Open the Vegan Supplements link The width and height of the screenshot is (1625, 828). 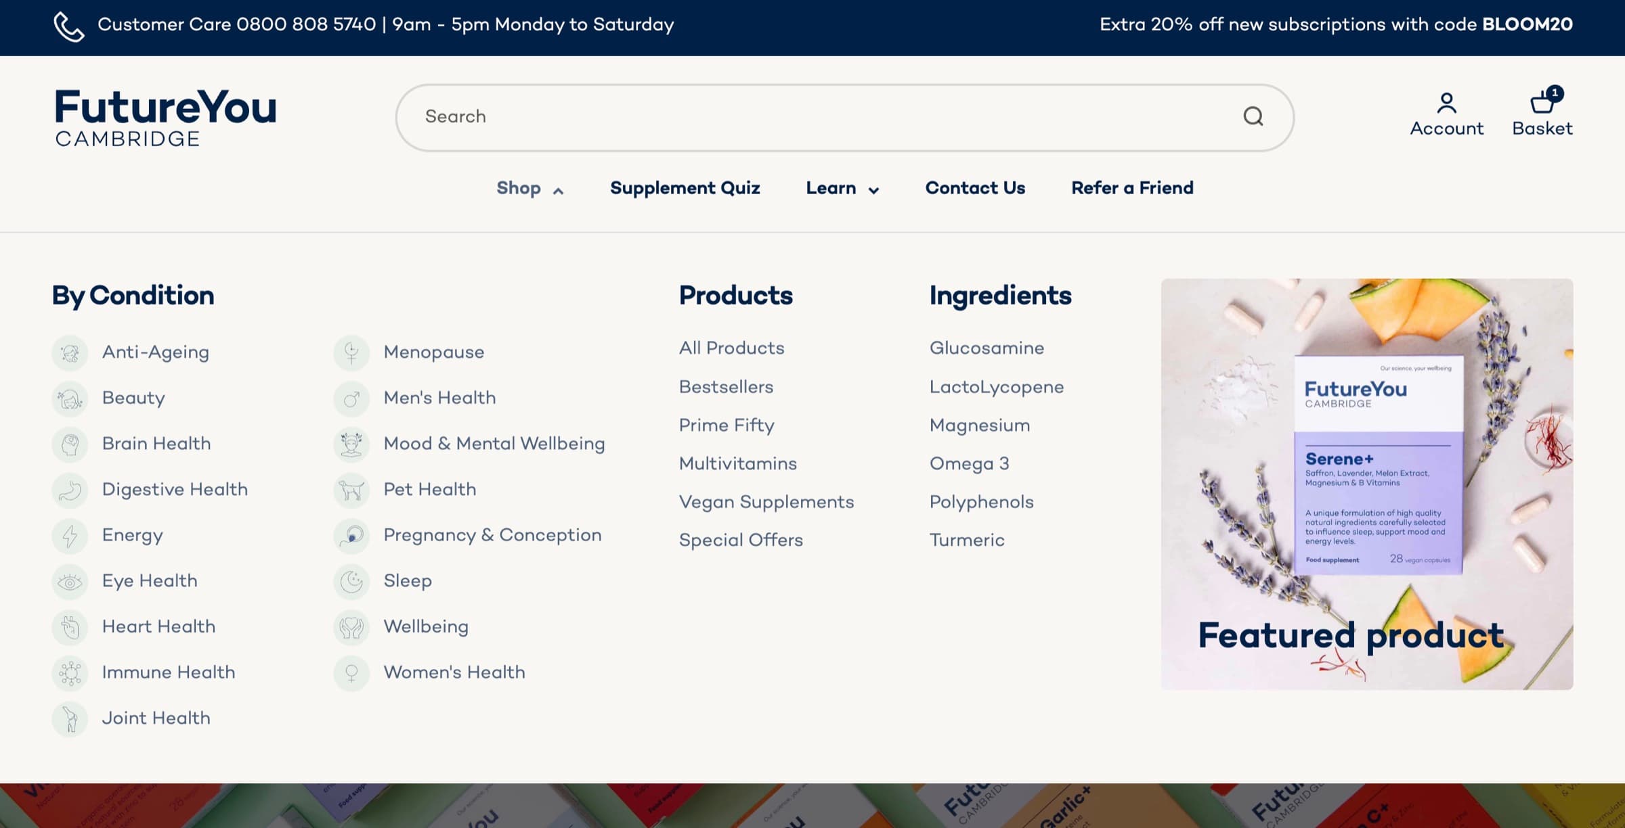[766, 503]
